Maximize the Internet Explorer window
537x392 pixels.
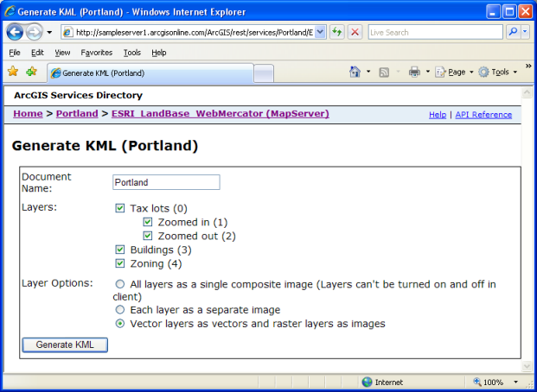click(x=509, y=12)
